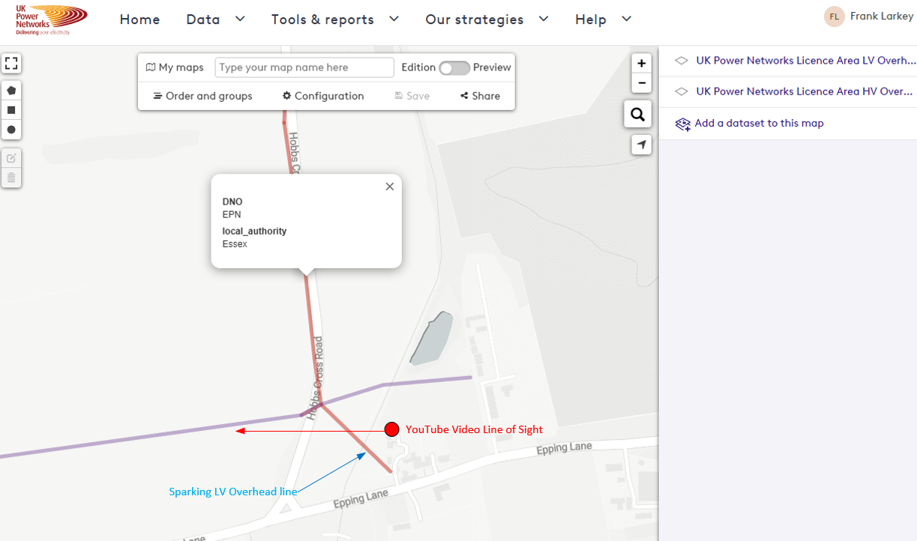The width and height of the screenshot is (917, 541).
Task: Click the add dataset icon
Action: pyautogui.click(x=682, y=124)
